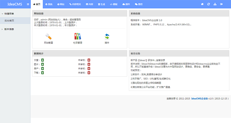Click announcement item 2 about SEO
The width and height of the screenshot is (231, 123).
click(x=150, y=79)
